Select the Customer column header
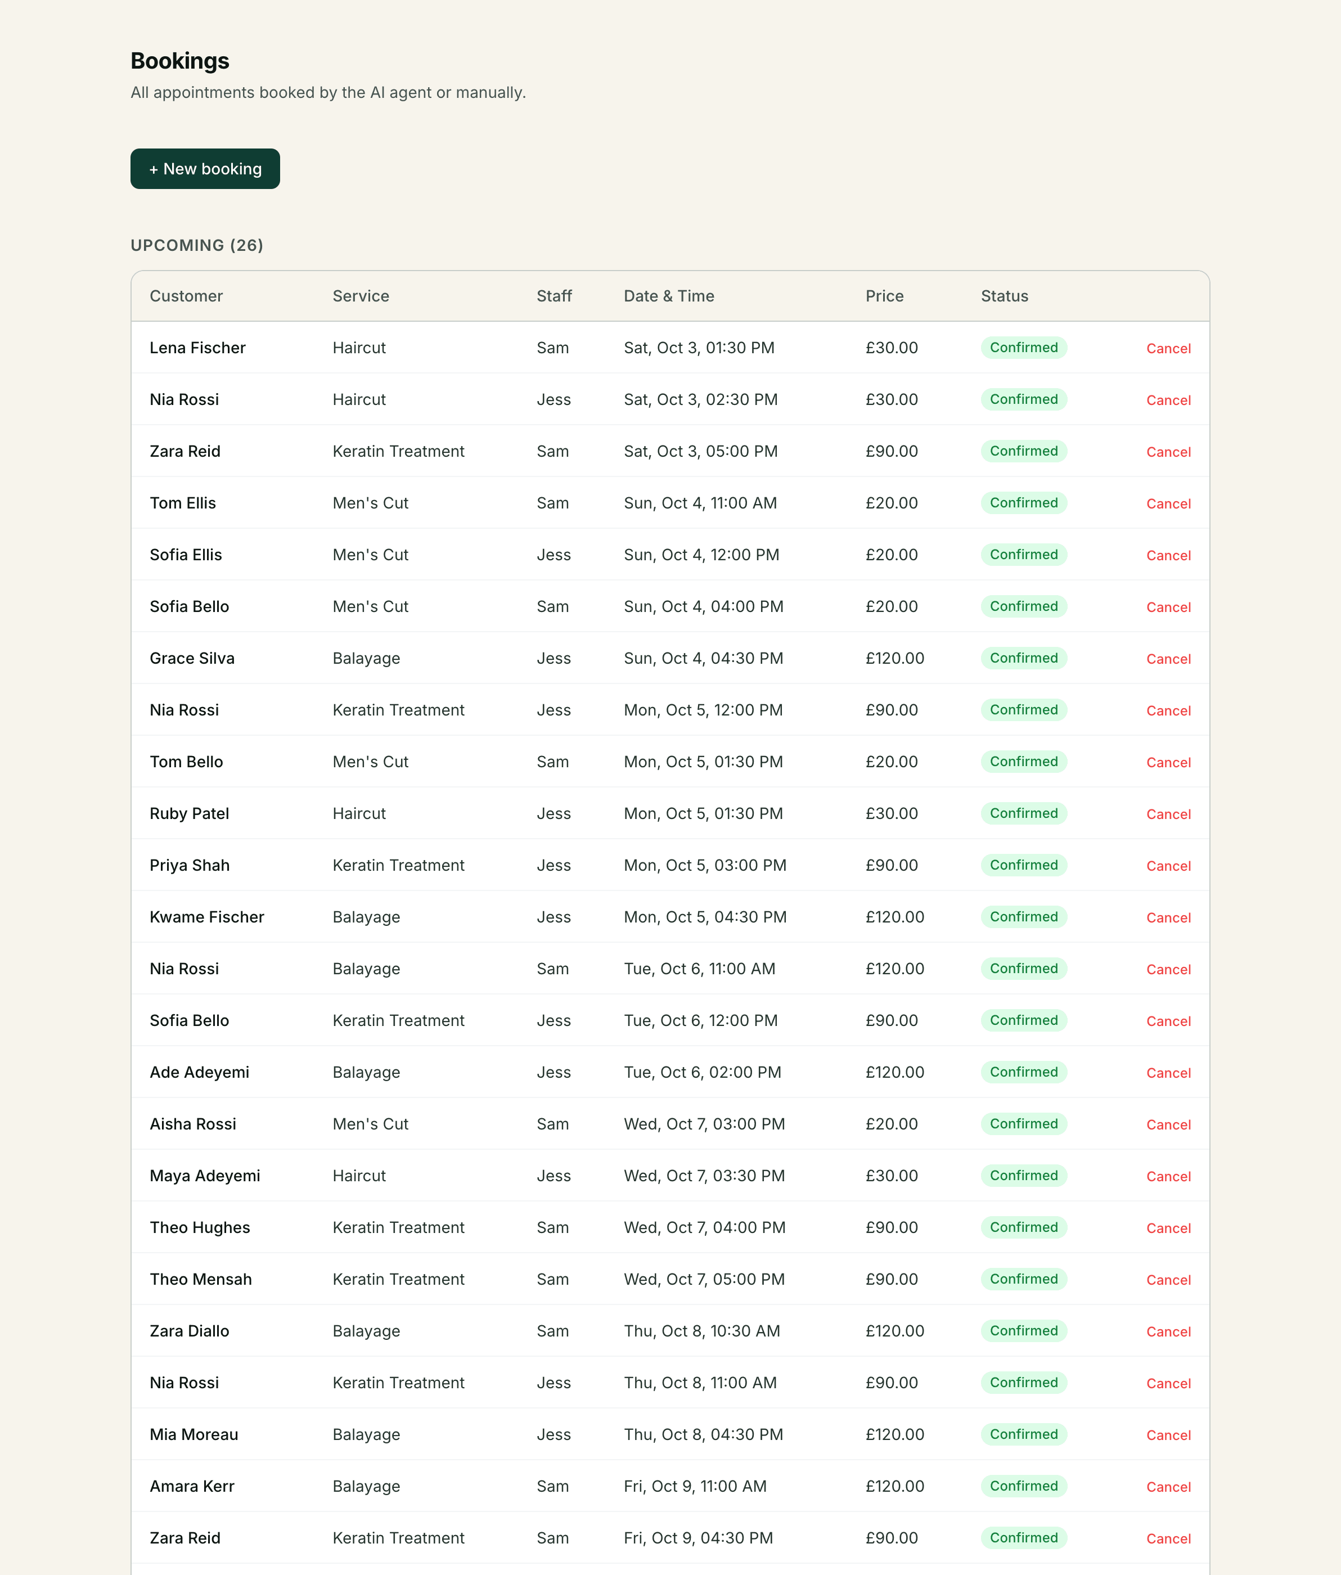The height and width of the screenshot is (1575, 1341). click(186, 296)
